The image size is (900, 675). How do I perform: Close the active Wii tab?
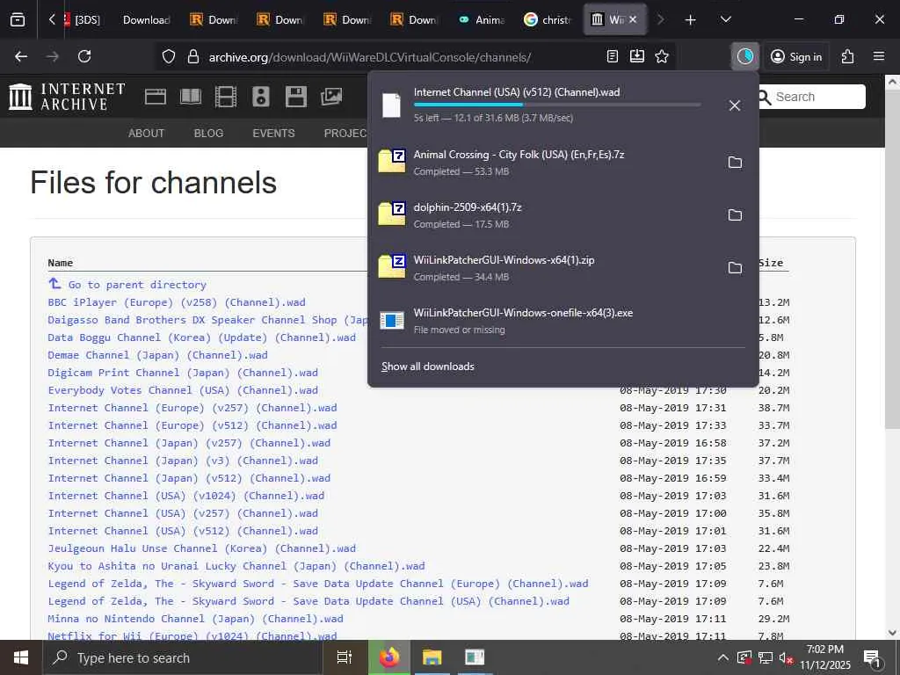coord(633,19)
